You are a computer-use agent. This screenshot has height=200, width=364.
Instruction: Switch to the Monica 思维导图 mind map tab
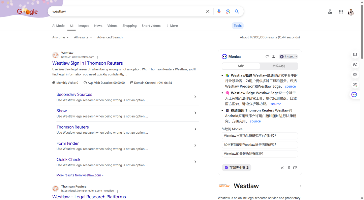(x=279, y=66)
